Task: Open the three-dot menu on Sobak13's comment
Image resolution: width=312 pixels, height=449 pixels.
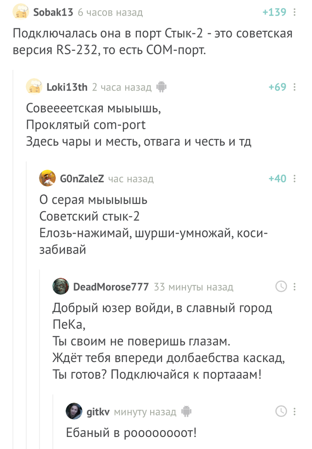Action: pos(294,12)
